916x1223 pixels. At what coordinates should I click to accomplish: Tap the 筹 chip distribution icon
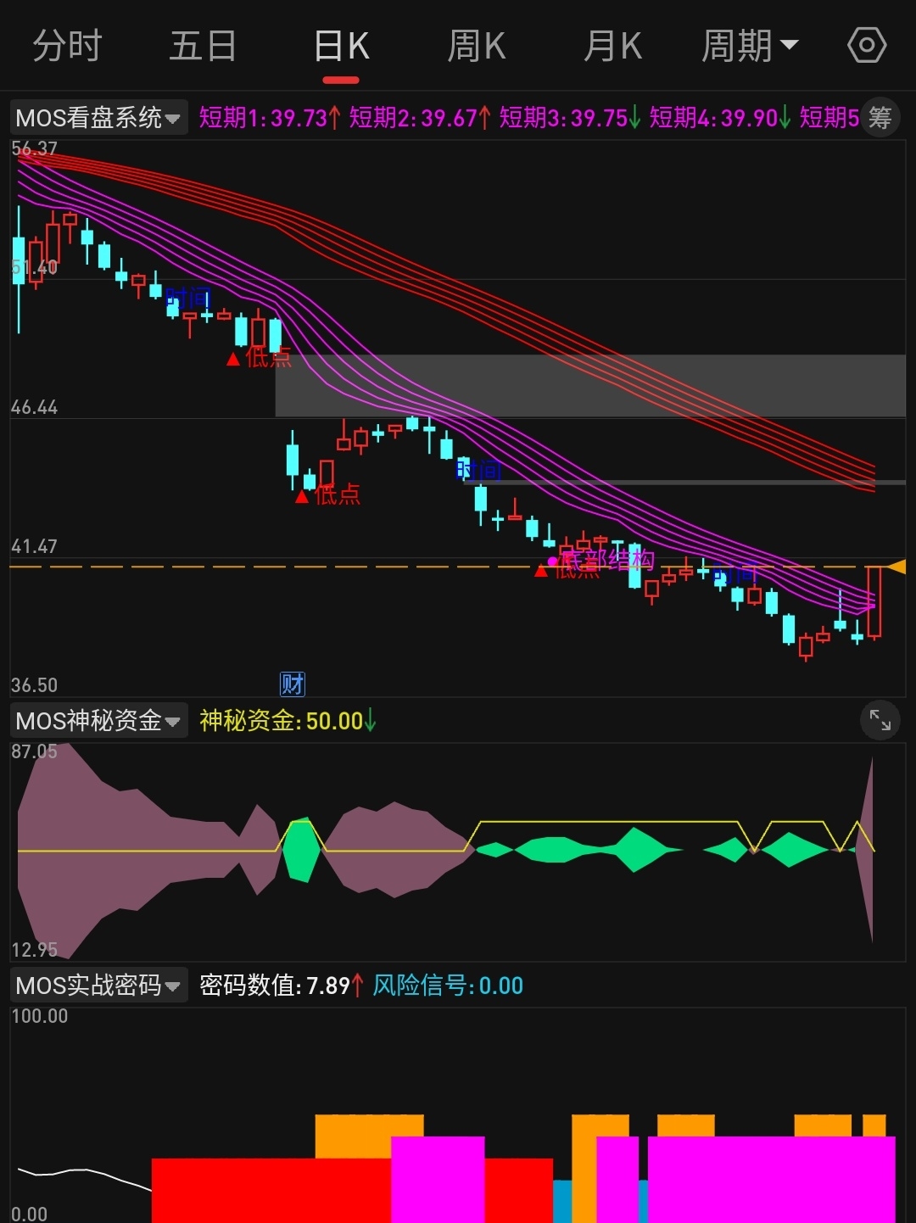(880, 117)
